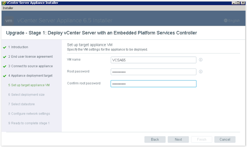The height and width of the screenshot is (147, 247).
Task: Click the greyed-out Finish button
Action: click(201, 139)
